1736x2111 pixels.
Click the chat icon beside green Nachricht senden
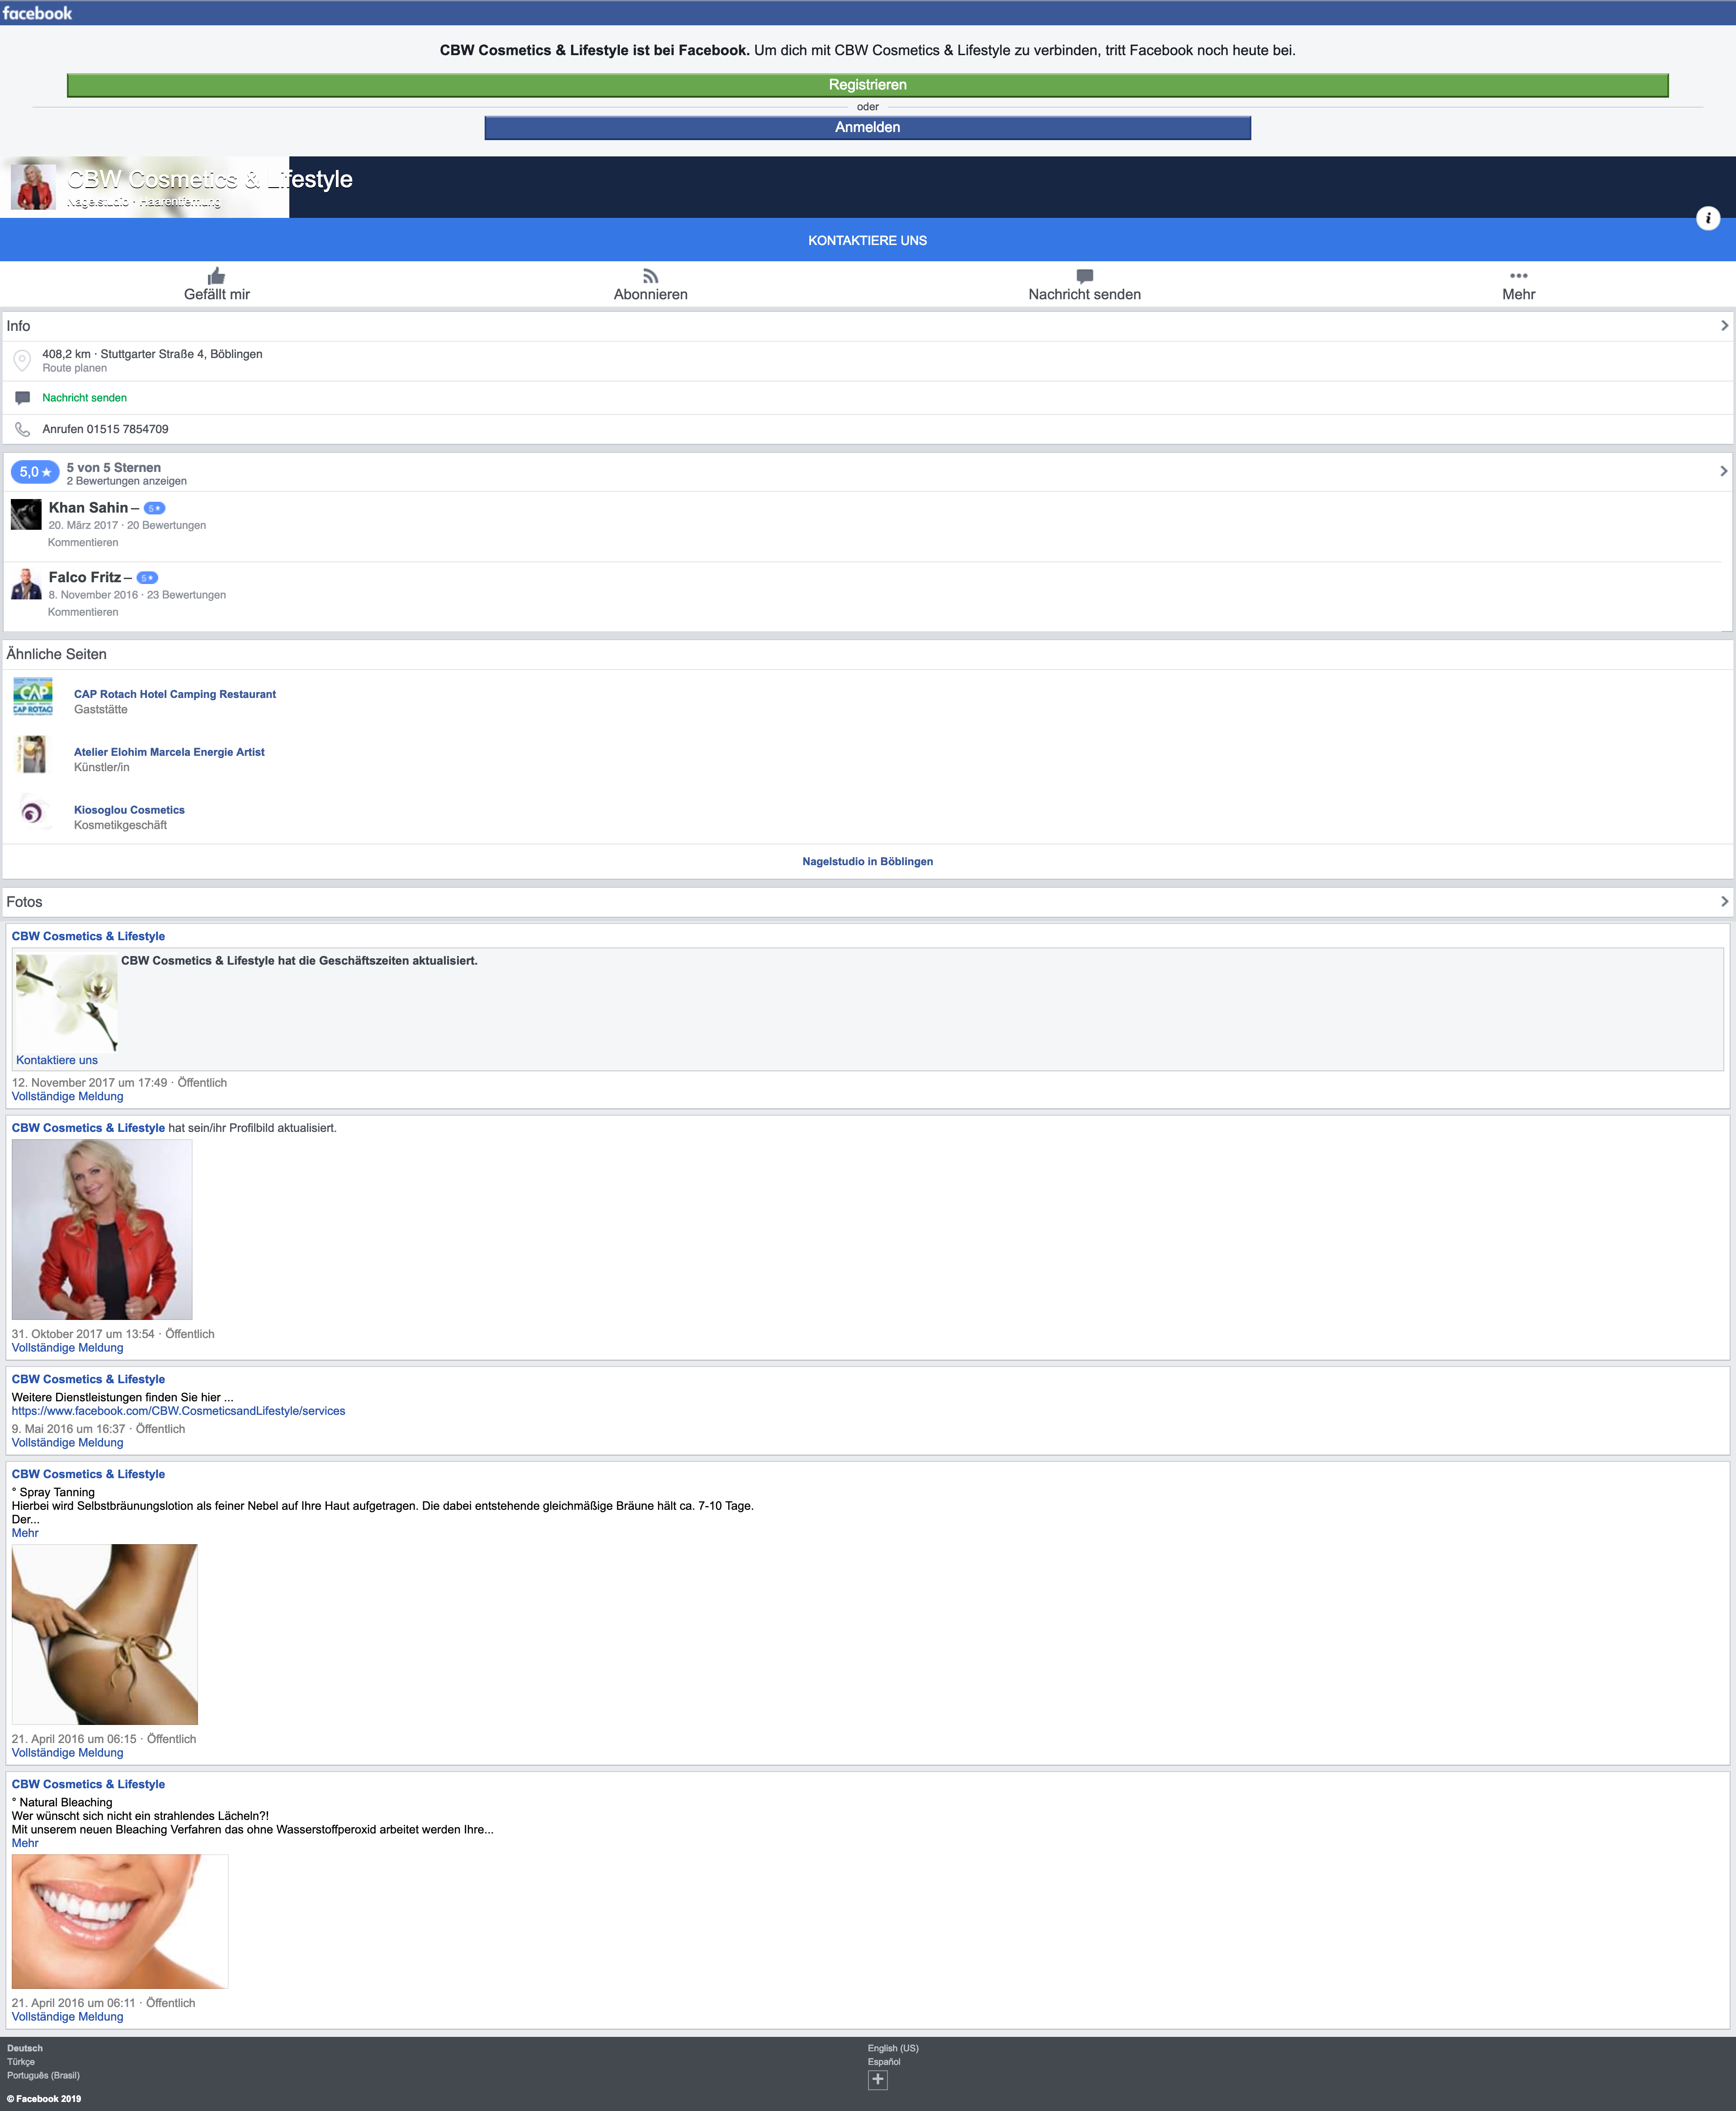[22, 398]
